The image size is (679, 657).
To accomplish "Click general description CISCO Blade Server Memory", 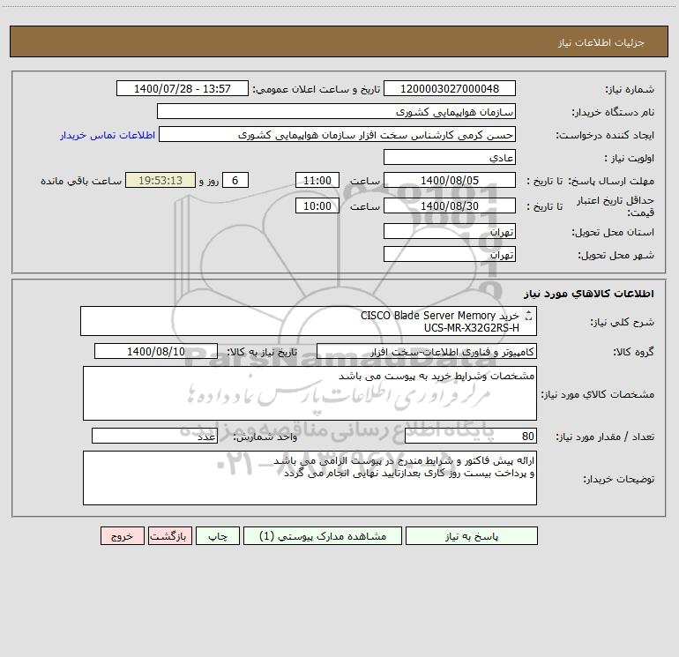I will coord(309,321).
